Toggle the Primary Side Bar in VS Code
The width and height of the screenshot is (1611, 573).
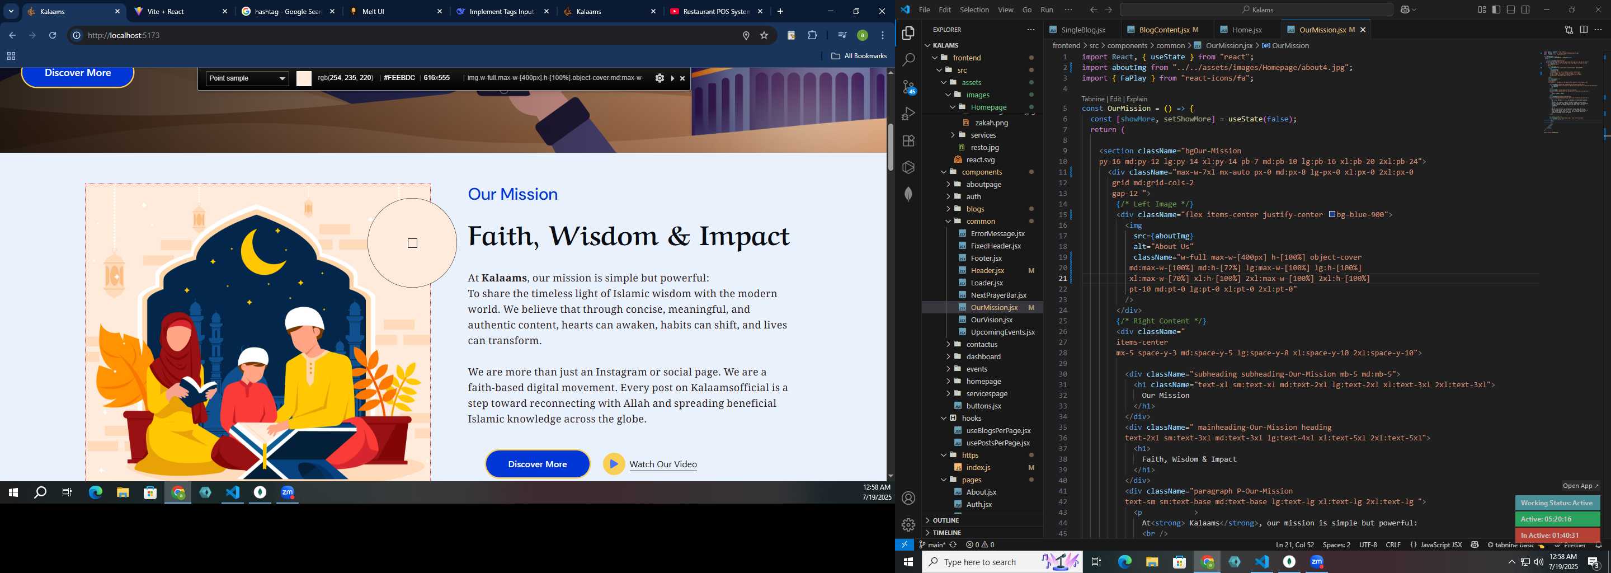tap(1496, 10)
